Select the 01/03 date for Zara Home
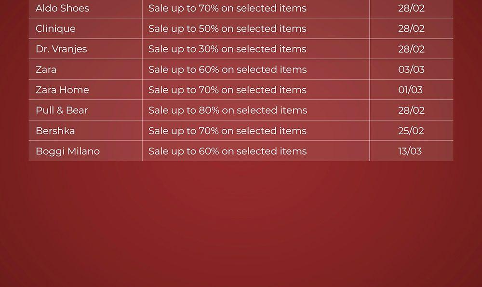The width and height of the screenshot is (482, 287). 410,90
